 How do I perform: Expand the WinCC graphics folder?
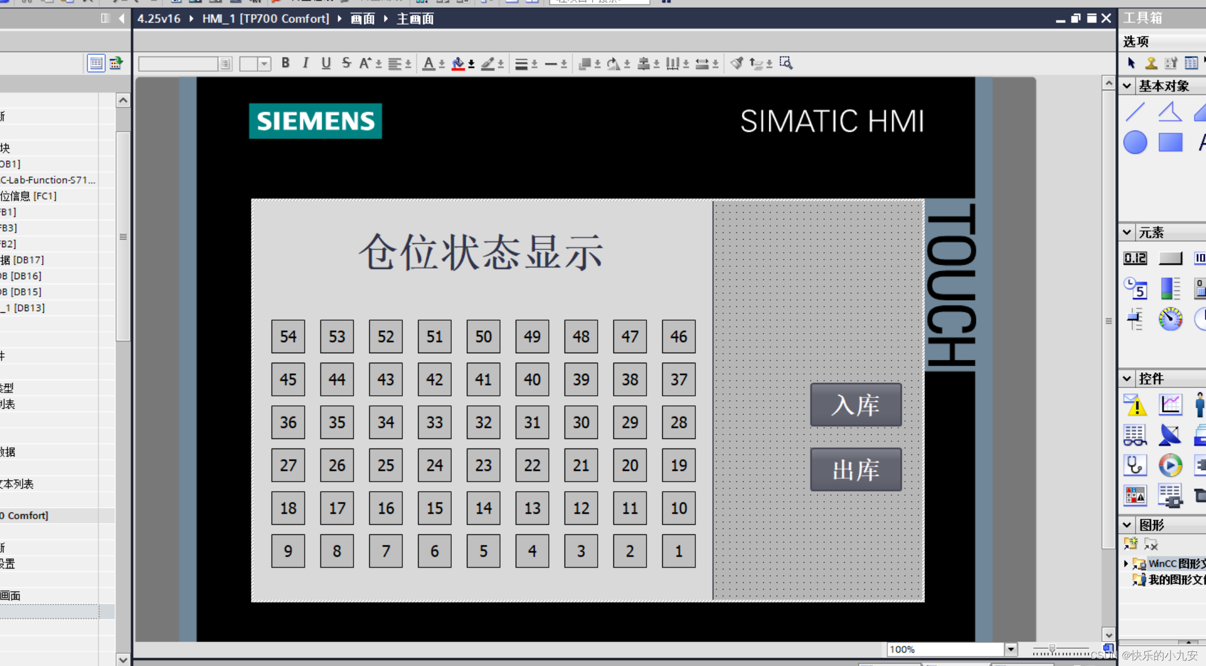(1126, 563)
